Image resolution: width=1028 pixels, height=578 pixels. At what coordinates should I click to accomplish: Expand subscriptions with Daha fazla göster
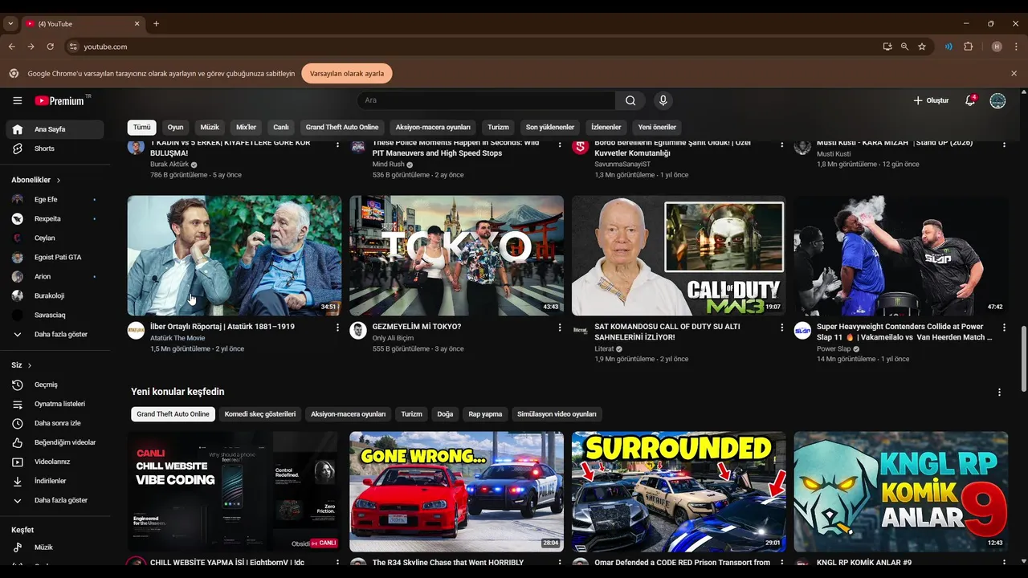(55, 334)
